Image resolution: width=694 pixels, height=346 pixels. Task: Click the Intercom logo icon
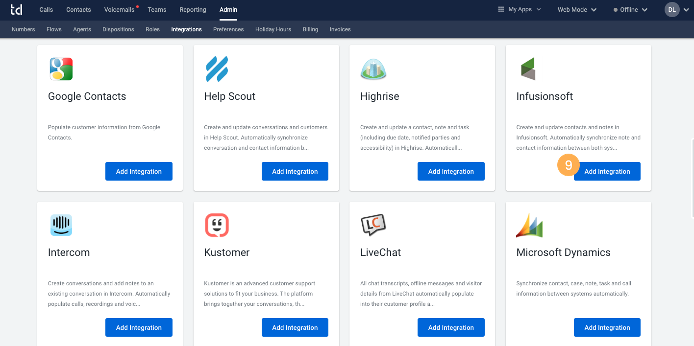[x=61, y=225]
